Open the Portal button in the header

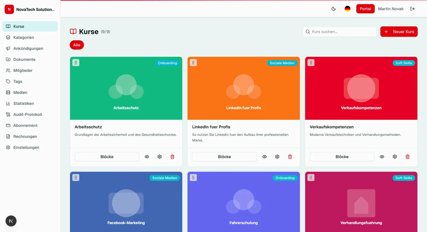pyautogui.click(x=365, y=9)
